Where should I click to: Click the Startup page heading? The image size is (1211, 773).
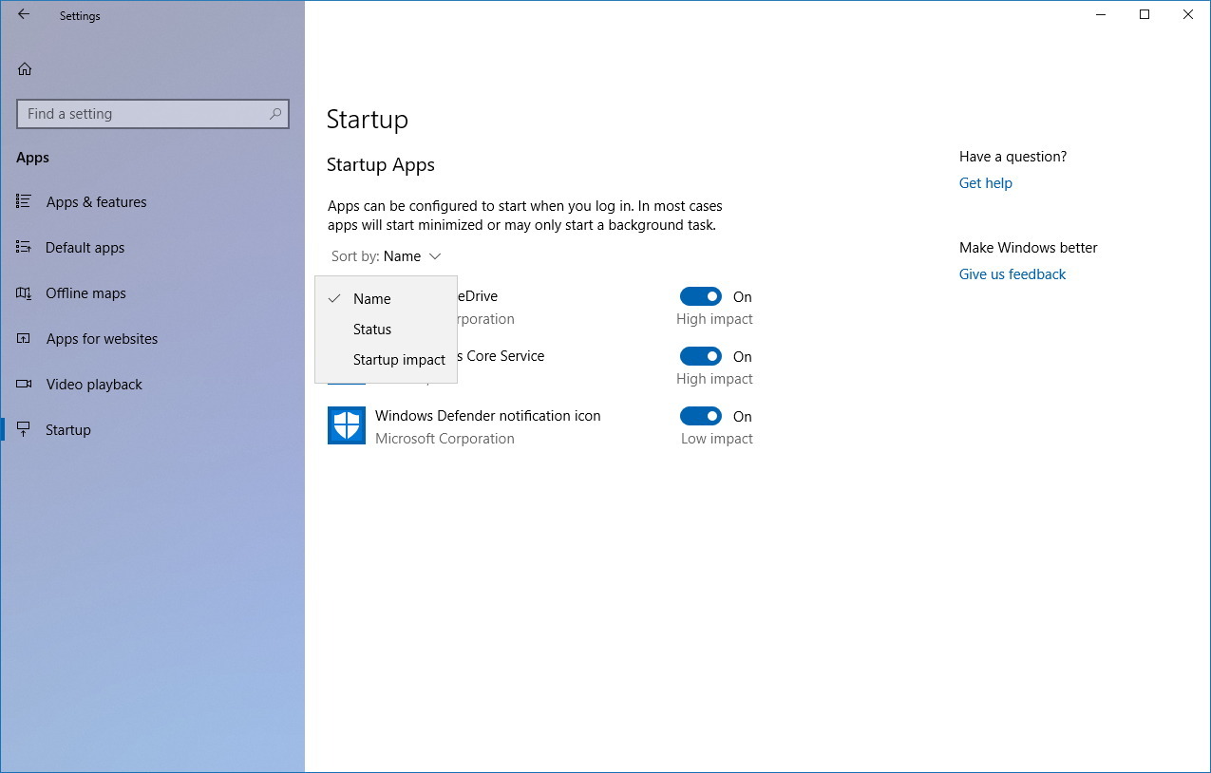367,120
